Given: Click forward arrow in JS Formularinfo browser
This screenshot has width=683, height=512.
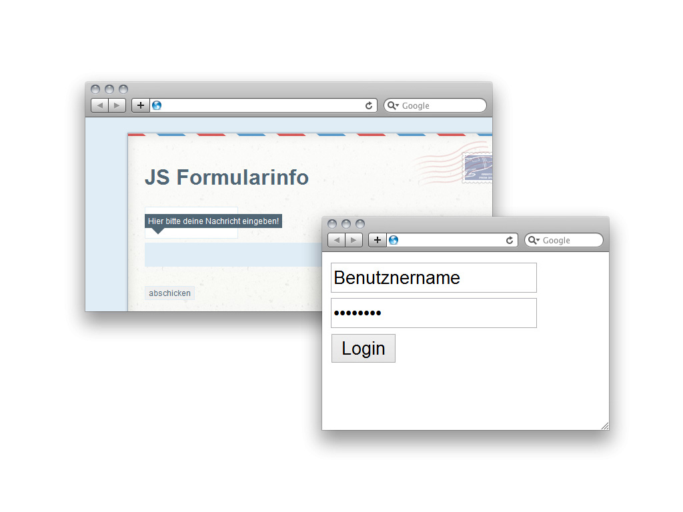Looking at the screenshot, I should click(x=117, y=105).
